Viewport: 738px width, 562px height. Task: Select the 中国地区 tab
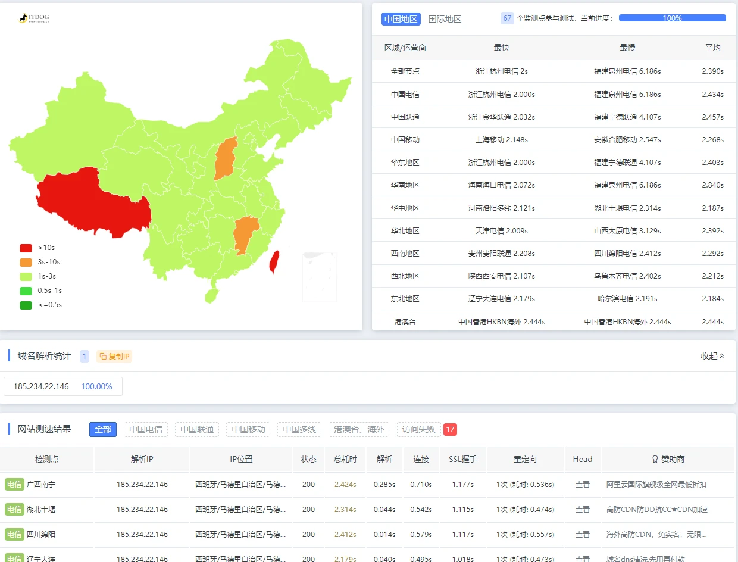pyautogui.click(x=401, y=19)
